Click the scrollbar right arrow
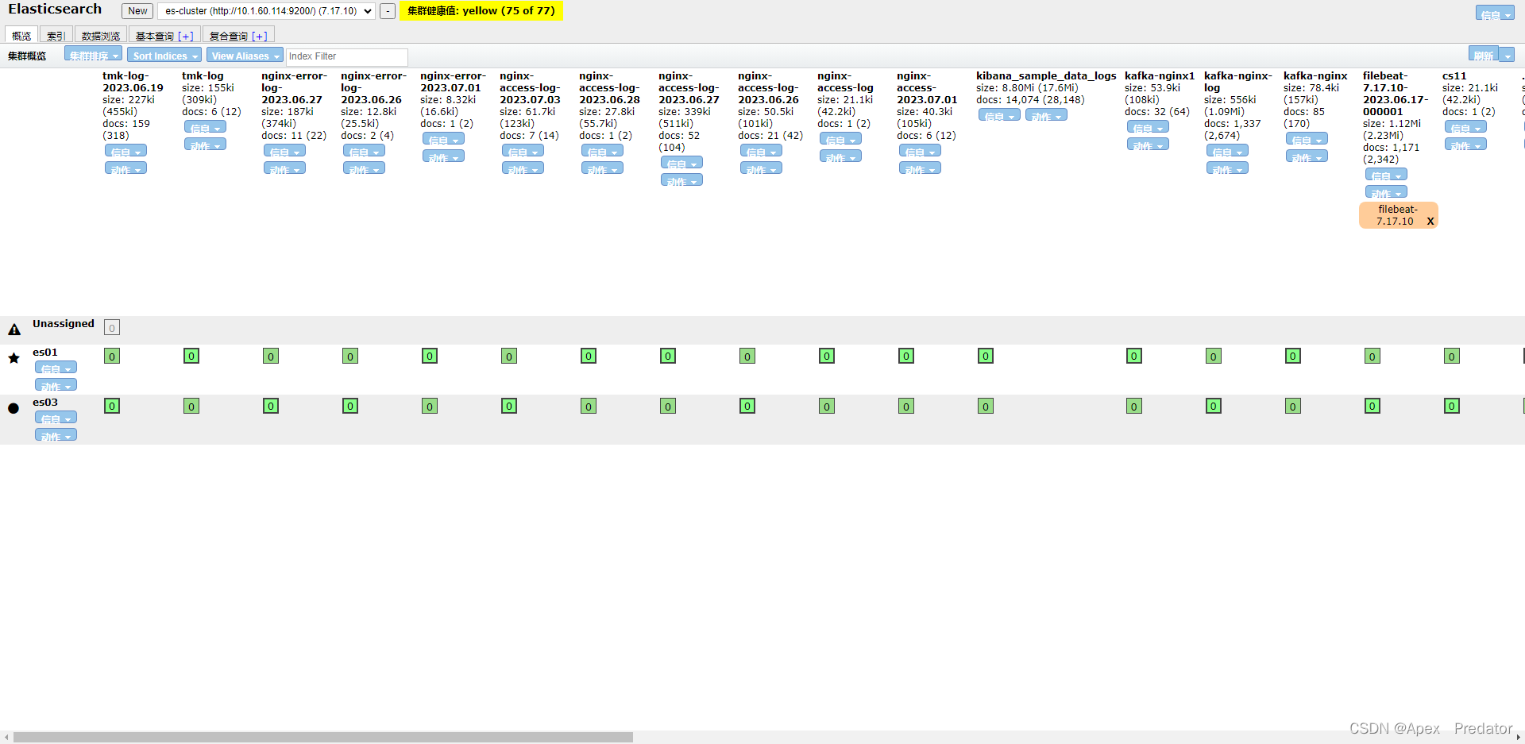Viewport: 1525px width, 744px height. [x=1519, y=738]
